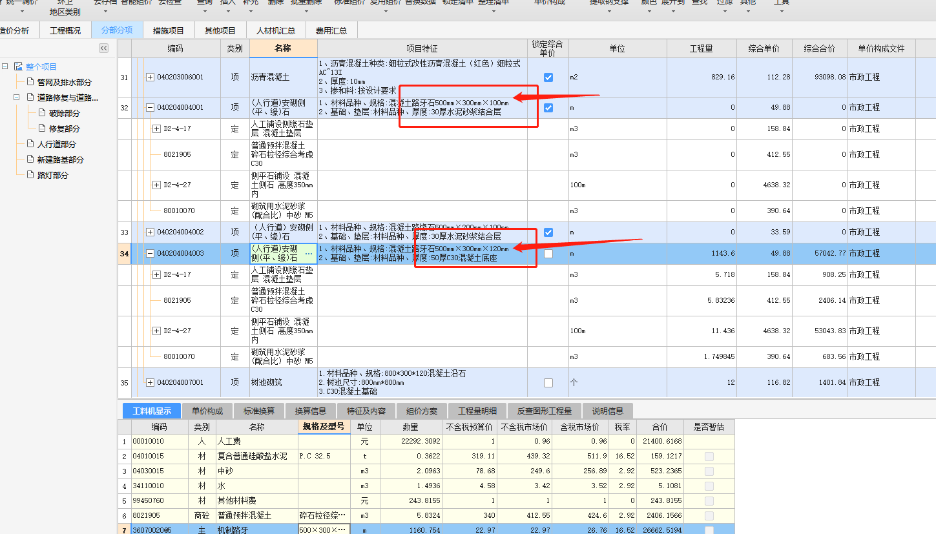The width and height of the screenshot is (936, 534).
Task: Select the 特征及内容 bottom tab
Action: pyautogui.click(x=366, y=411)
